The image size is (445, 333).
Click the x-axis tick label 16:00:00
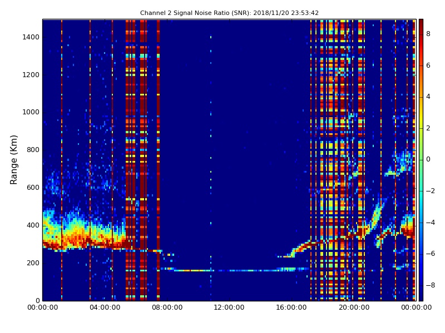pyautogui.click(x=291, y=307)
